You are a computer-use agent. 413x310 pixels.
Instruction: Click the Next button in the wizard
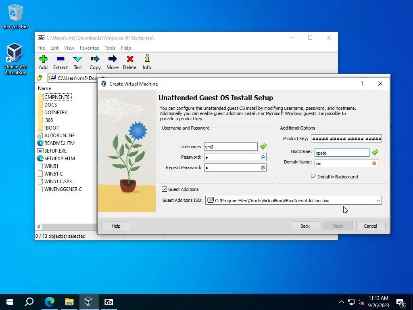(x=338, y=226)
